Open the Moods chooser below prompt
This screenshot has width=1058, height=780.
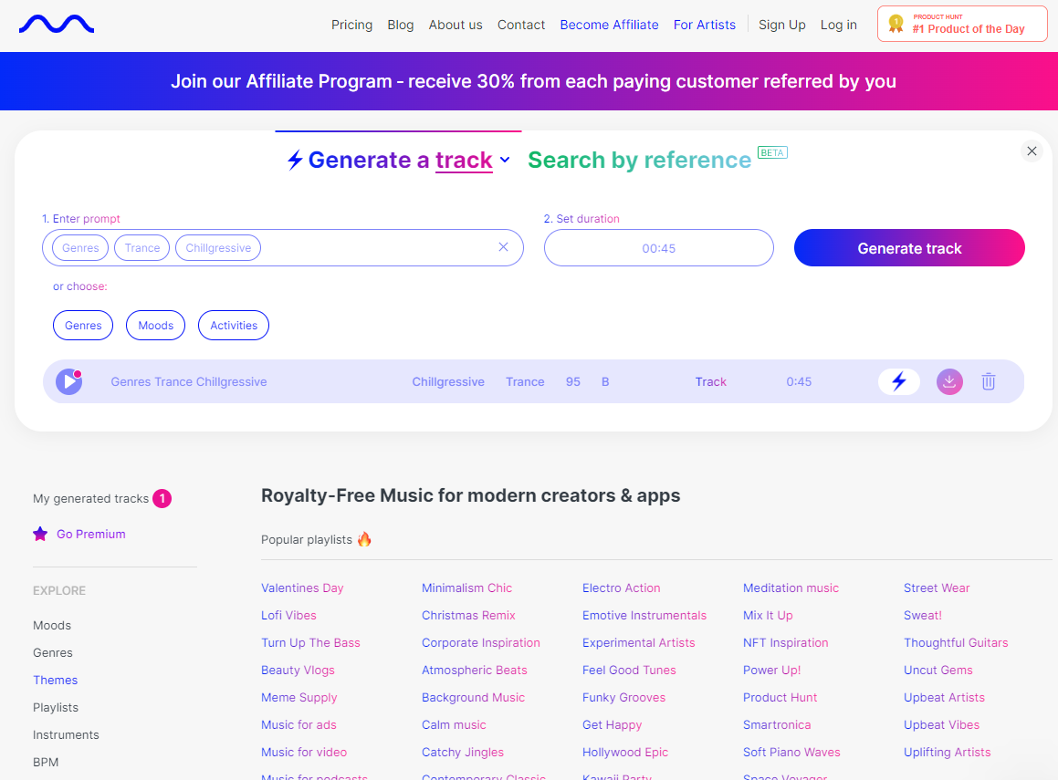[x=156, y=325]
